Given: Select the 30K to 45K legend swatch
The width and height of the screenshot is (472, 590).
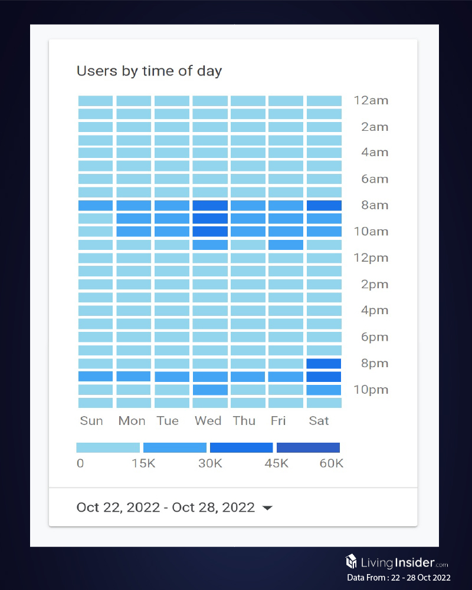Looking at the screenshot, I should pos(241,447).
